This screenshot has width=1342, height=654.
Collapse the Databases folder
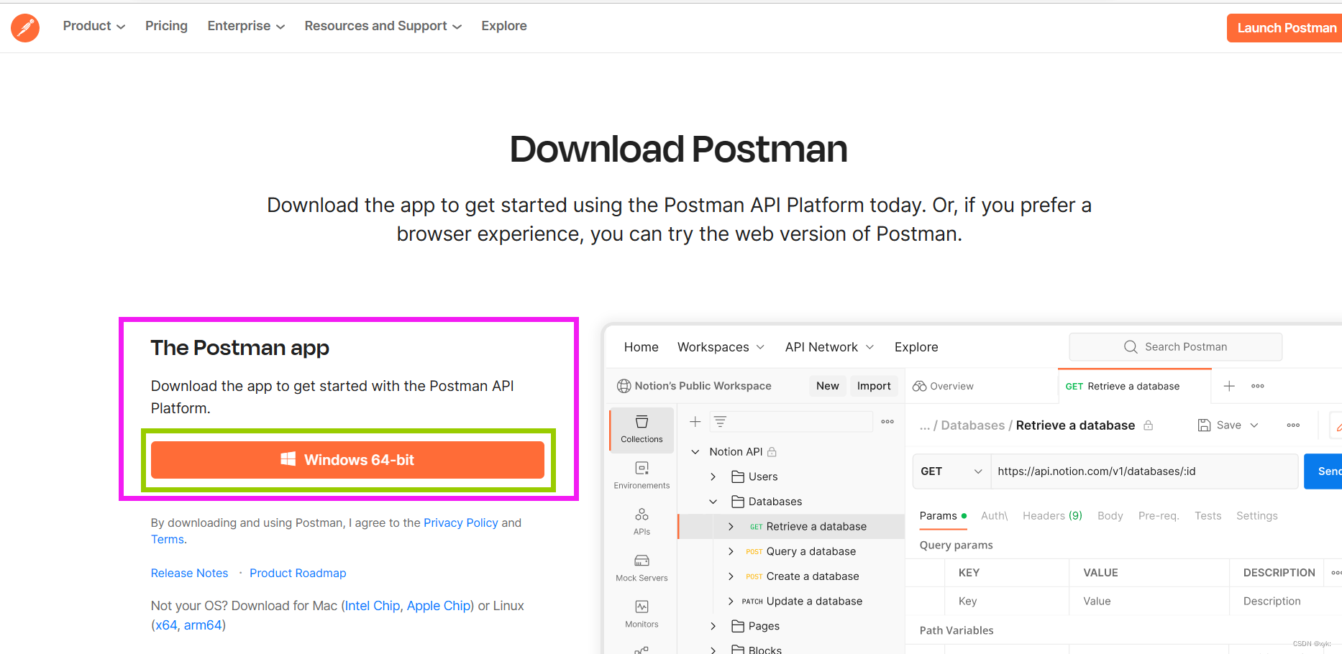[713, 502]
